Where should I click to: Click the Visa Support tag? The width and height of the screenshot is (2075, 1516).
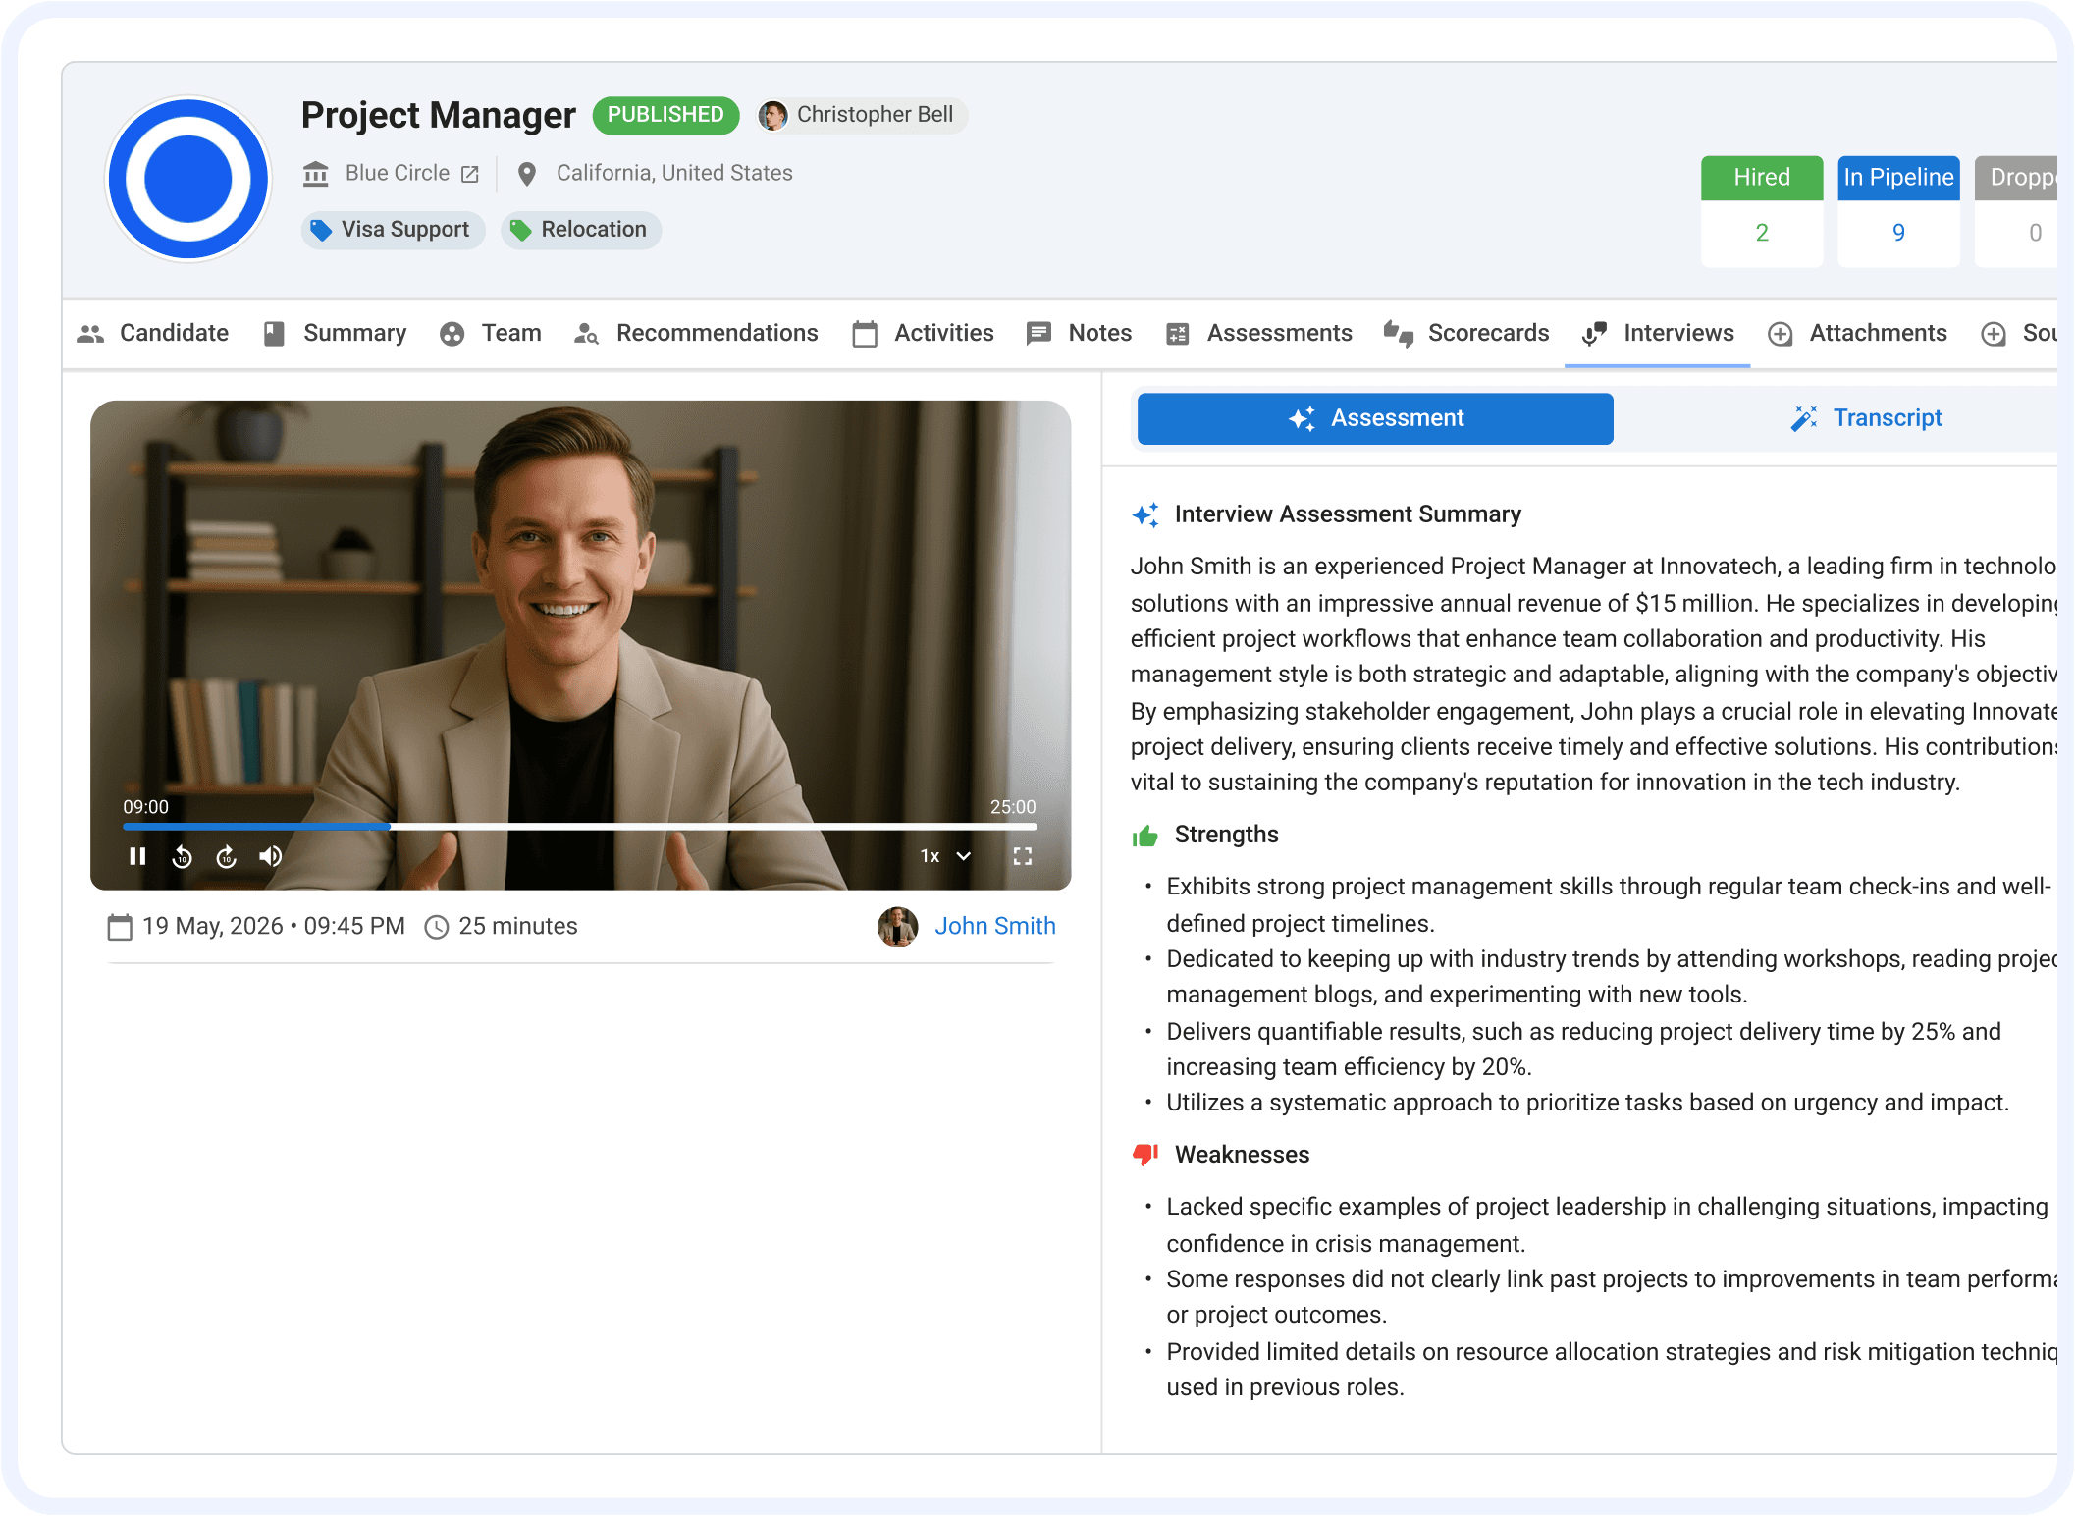coord(393,230)
